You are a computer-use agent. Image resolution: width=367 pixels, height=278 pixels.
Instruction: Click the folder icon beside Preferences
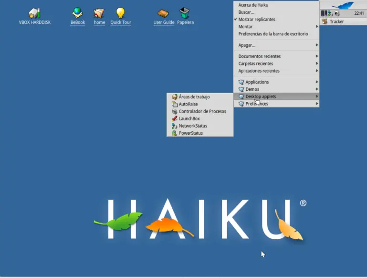[x=241, y=104]
